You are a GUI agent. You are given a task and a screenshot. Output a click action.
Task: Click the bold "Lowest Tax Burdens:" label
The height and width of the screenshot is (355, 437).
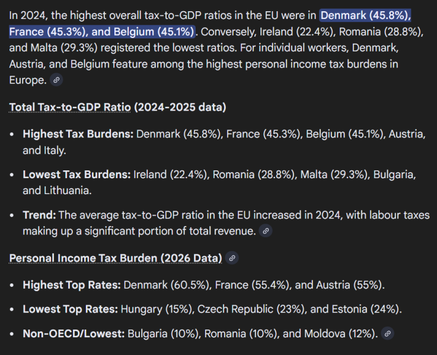click(76, 175)
